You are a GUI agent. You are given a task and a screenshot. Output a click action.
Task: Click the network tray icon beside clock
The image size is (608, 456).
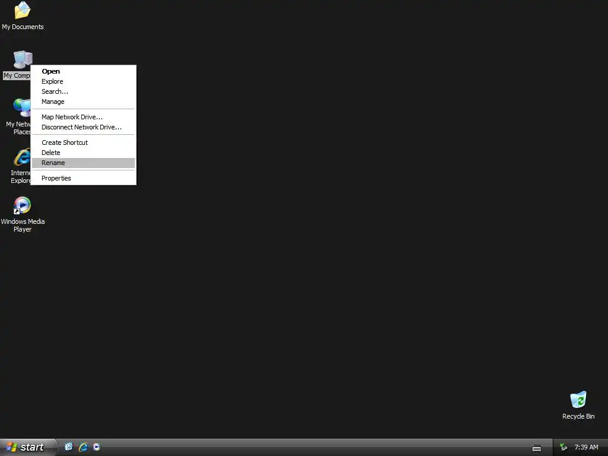tap(563, 447)
